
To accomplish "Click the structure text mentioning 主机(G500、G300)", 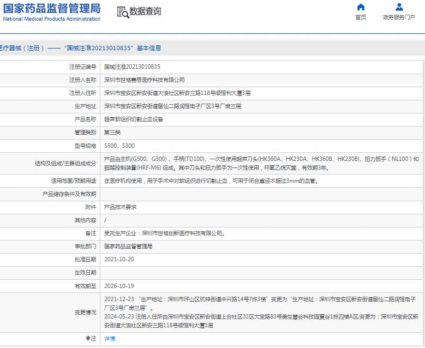I will tap(261, 163).
